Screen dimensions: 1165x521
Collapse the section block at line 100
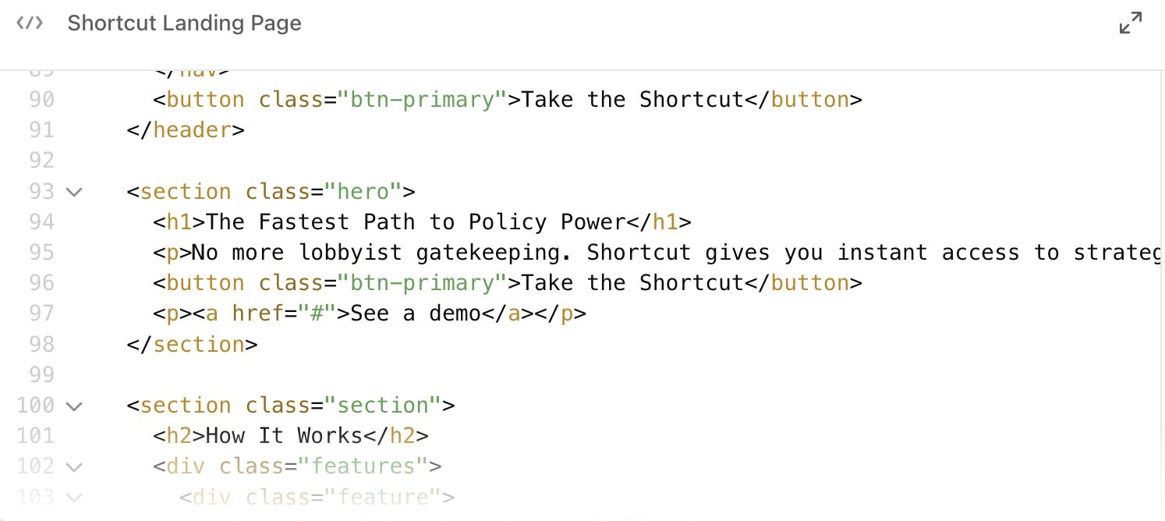click(x=74, y=406)
